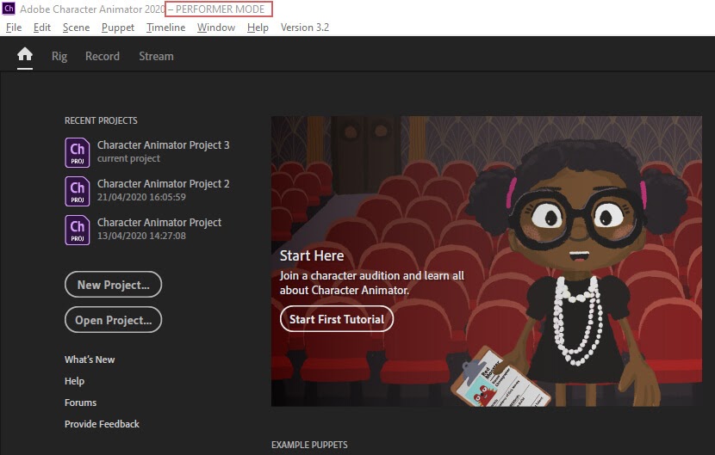Click the Ch PROJ icon for Project 3
This screenshot has width=715, height=455.
(x=77, y=152)
